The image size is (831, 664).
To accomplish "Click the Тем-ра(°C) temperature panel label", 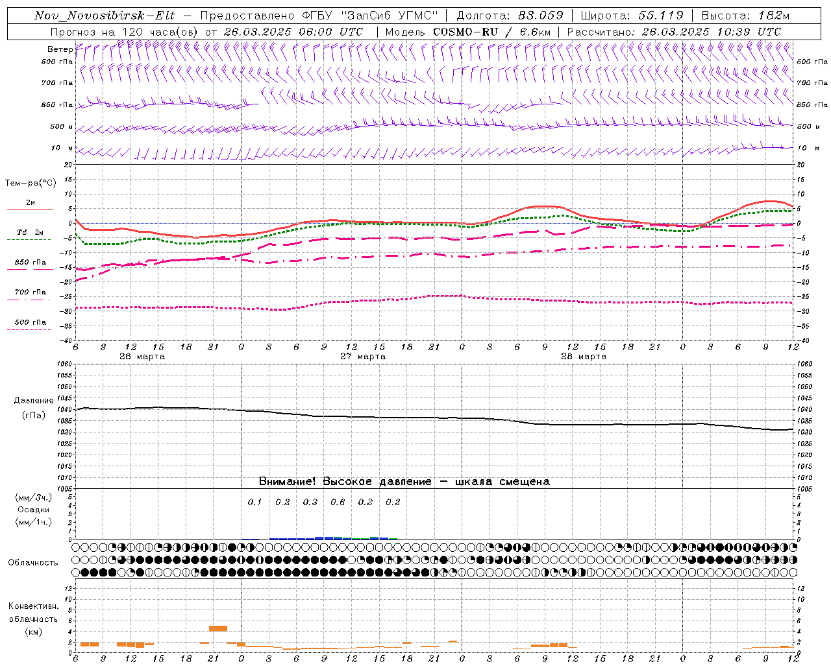I will (31, 184).
